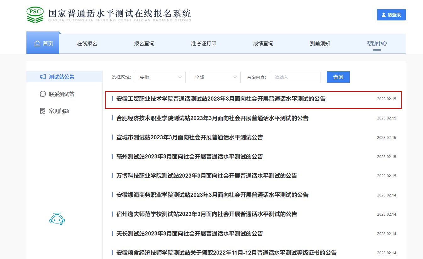The width and height of the screenshot is (423, 259).
Task: Click the home icon in 首页 tab
Action: point(37,43)
